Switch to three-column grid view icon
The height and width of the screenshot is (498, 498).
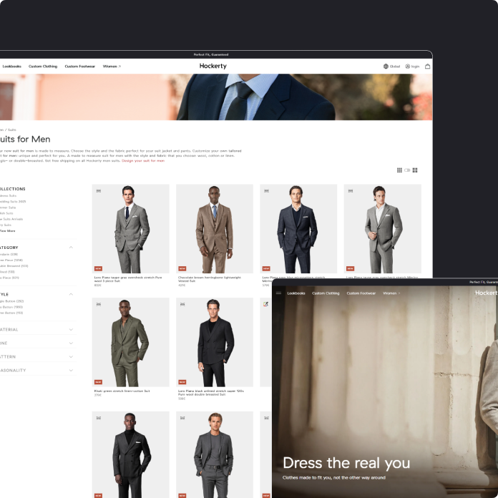point(399,170)
